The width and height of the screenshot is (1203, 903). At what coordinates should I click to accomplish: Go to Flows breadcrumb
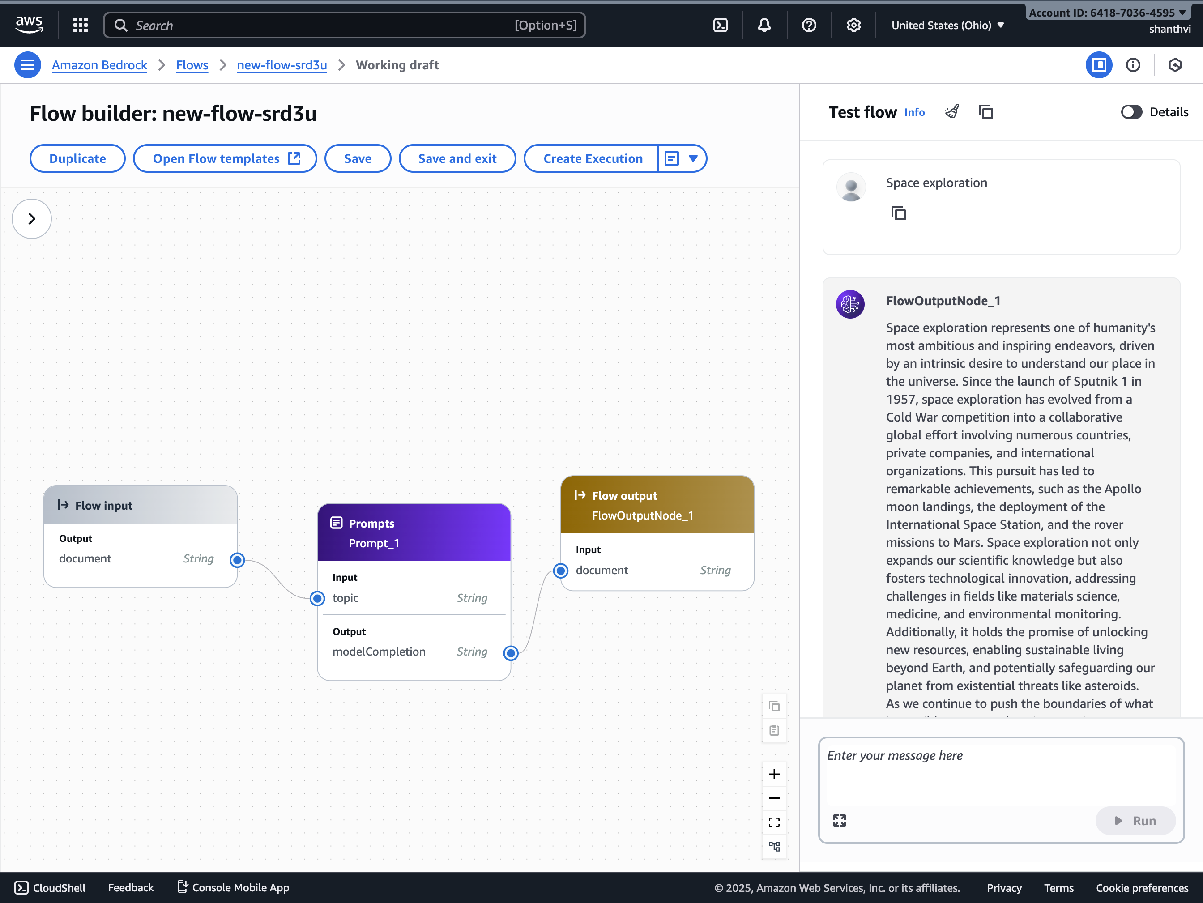(192, 65)
